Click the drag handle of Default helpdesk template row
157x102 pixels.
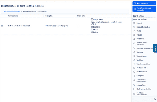2,26
